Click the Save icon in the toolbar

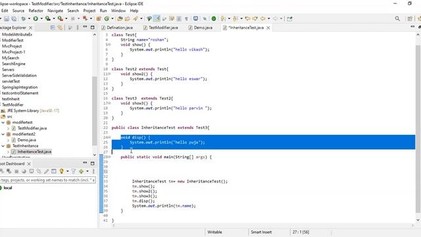pos(7,18)
